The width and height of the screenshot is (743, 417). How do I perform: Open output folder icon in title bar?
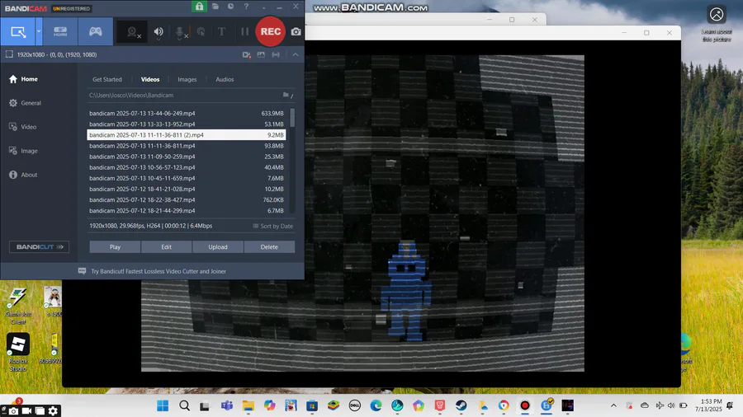click(215, 6)
